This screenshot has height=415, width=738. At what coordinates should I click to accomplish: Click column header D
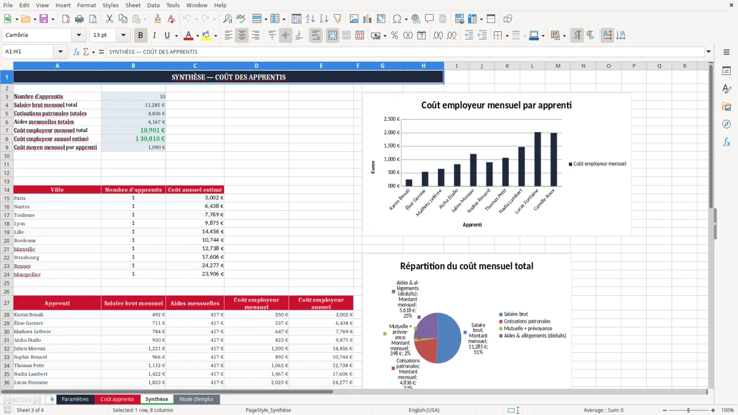point(256,66)
